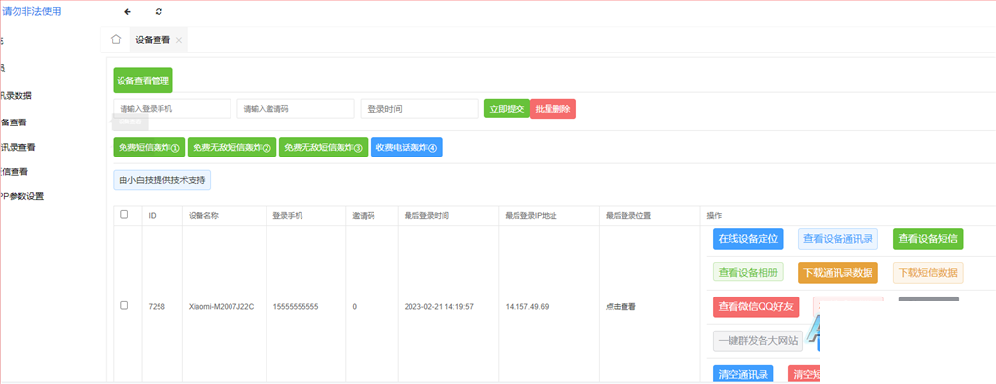This screenshot has width=996, height=384.
Task: Select 通讯录查看 in the left sidebar
Action: point(18,147)
